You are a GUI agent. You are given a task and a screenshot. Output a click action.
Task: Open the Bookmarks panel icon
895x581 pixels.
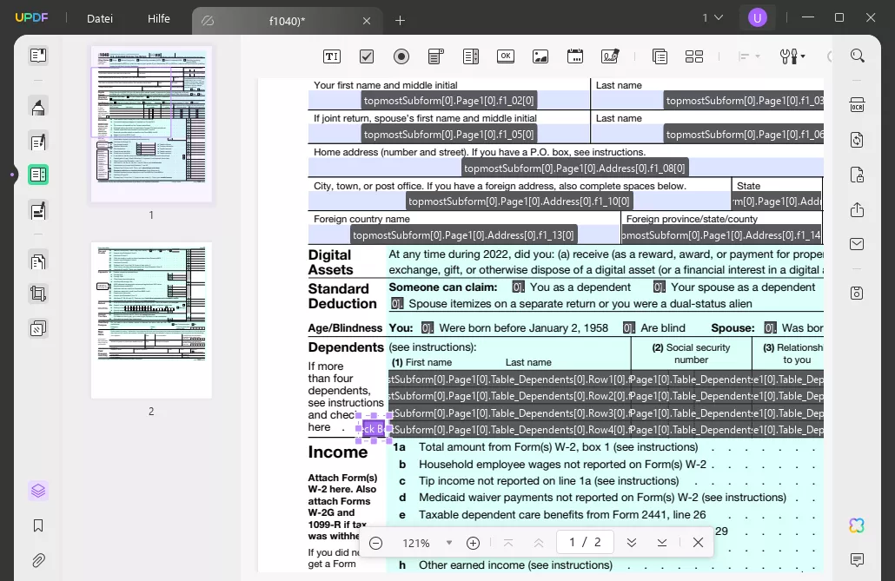tap(38, 525)
